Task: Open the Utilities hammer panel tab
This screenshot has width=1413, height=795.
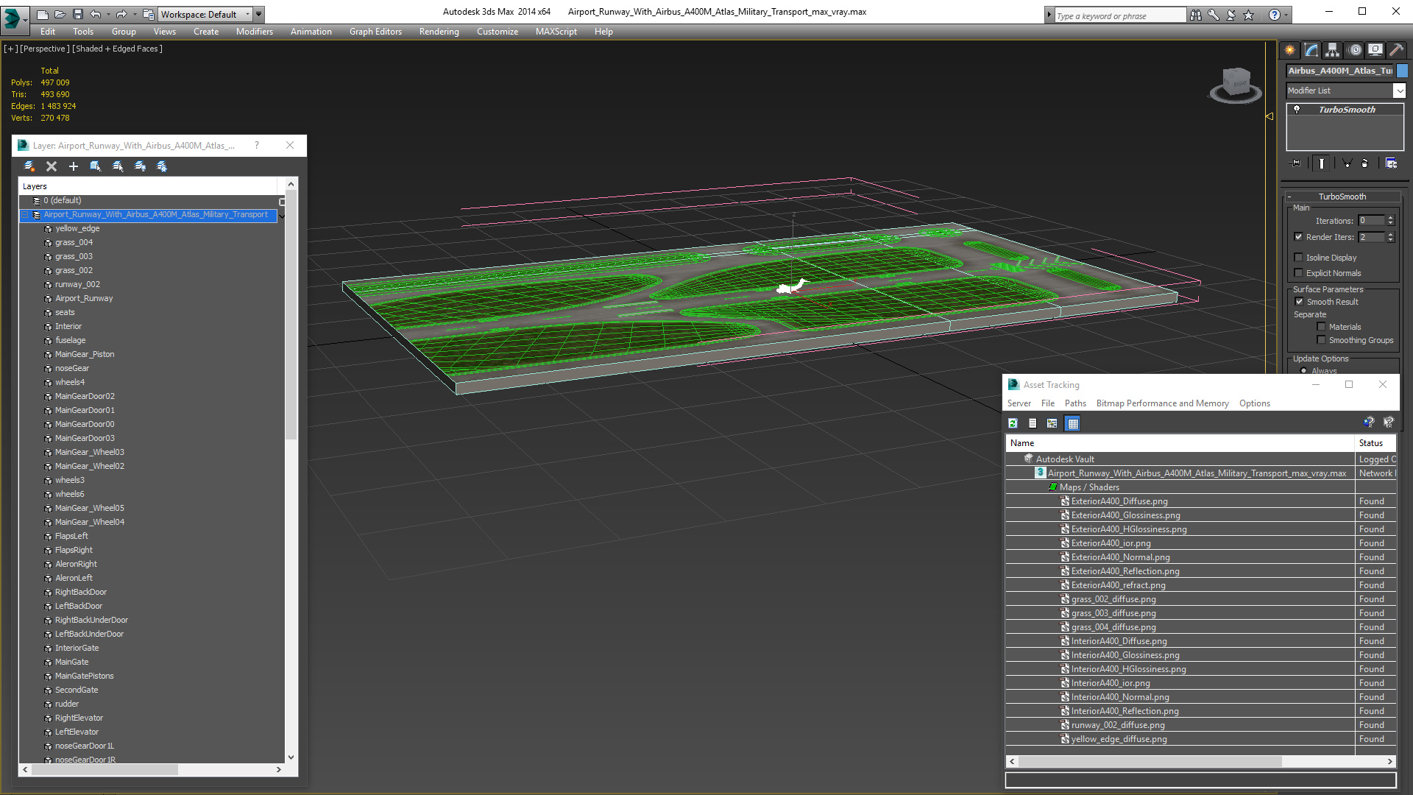Action: coord(1396,50)
